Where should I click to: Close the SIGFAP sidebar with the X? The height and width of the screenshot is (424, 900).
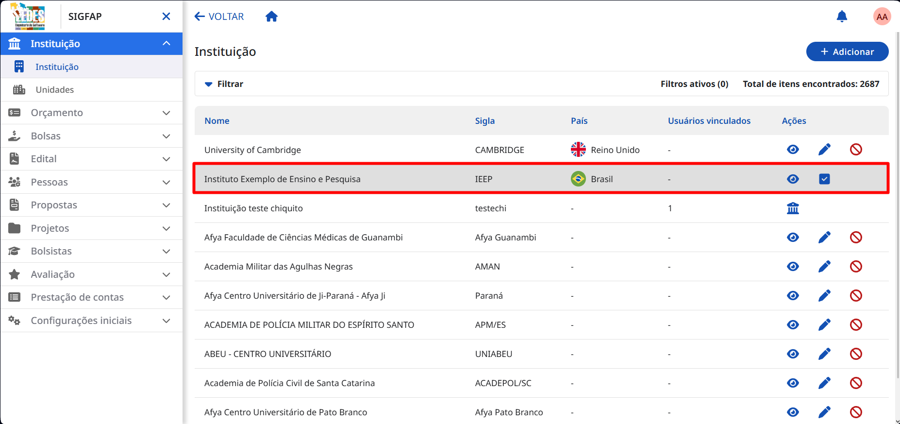point(166,17)
